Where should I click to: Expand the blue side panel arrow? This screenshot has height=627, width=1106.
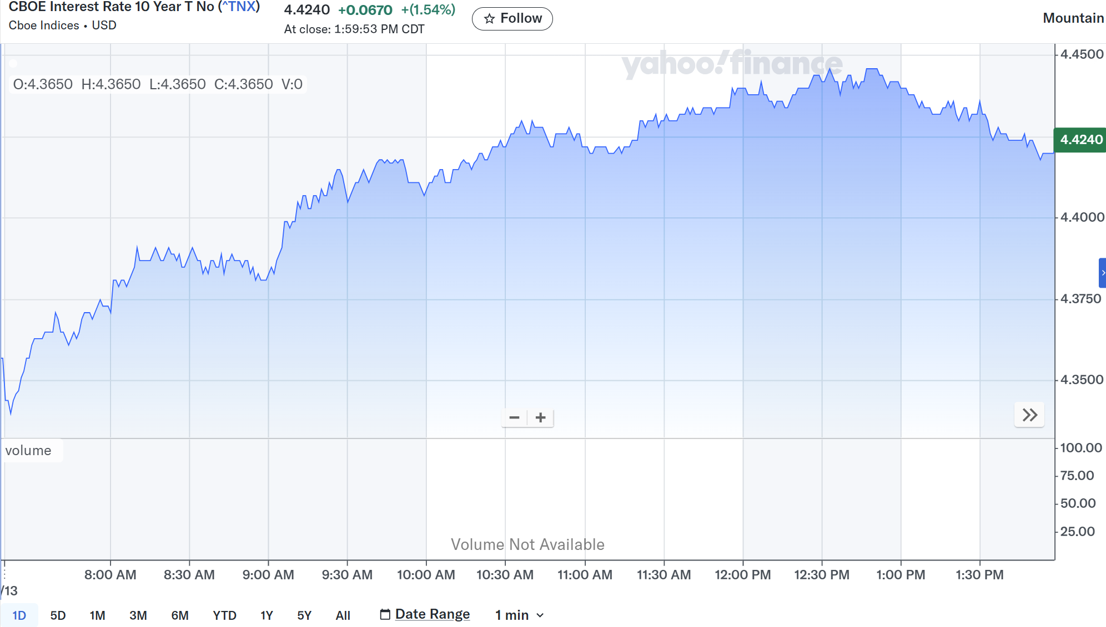[1103, 273]
